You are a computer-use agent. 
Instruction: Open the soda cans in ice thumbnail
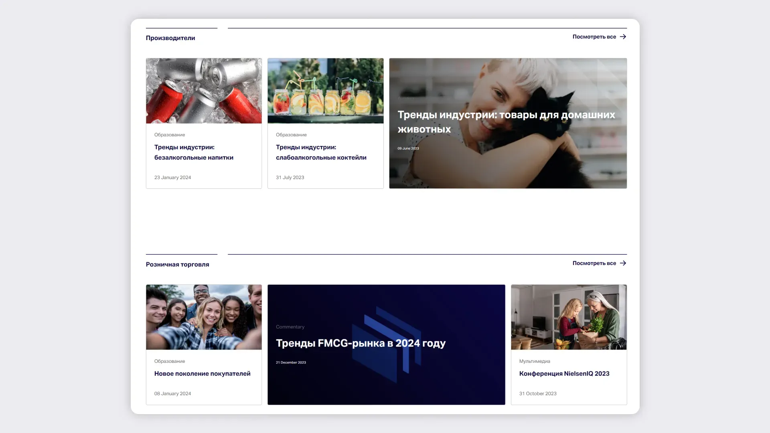click(204, 91)
